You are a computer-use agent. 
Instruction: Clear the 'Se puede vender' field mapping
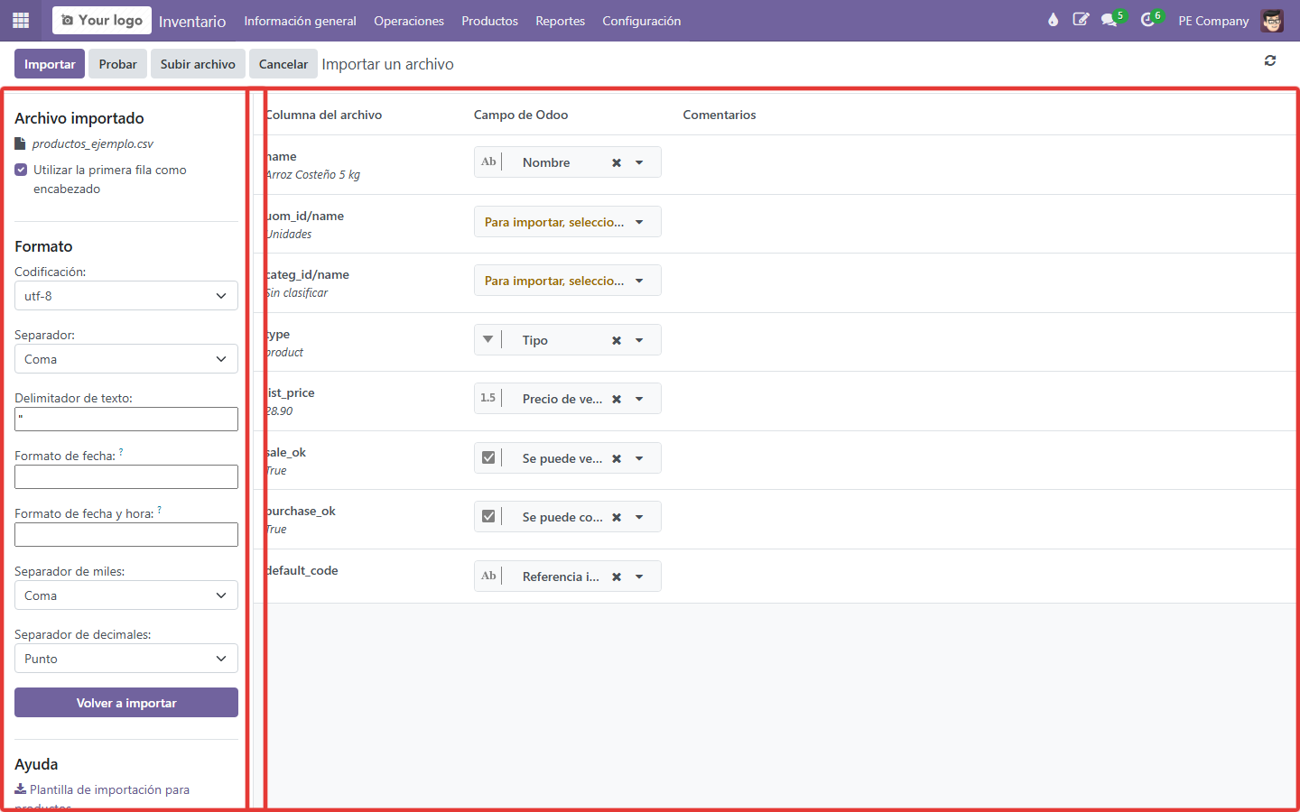617,458
